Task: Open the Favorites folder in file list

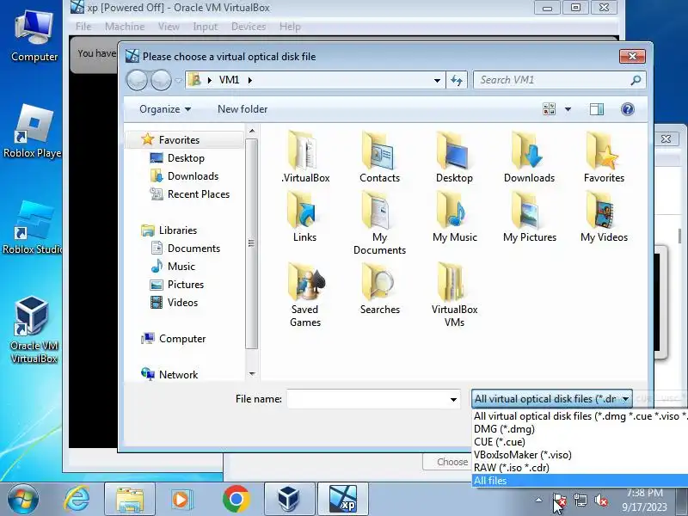Action: [x=604, y=157]
